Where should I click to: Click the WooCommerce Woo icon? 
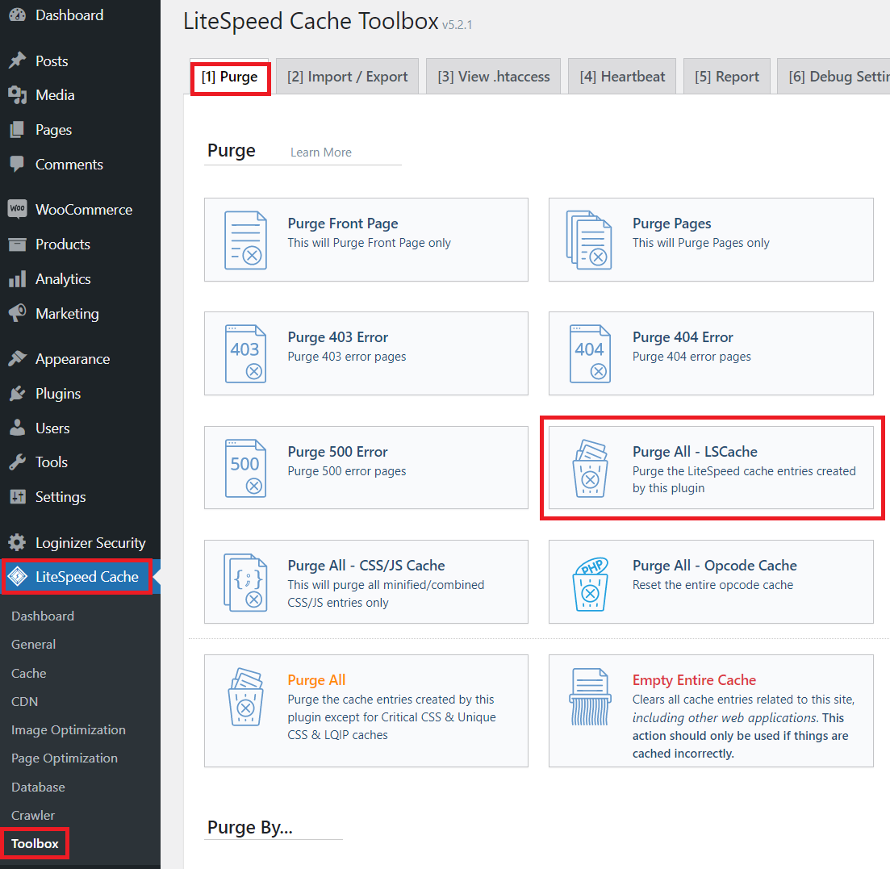[18, 209]
